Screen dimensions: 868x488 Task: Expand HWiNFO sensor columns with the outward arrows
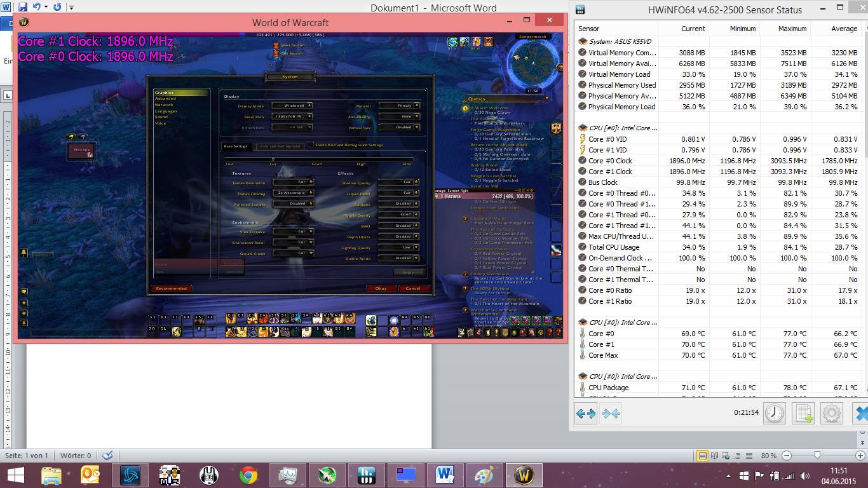[x=585, y=413]
